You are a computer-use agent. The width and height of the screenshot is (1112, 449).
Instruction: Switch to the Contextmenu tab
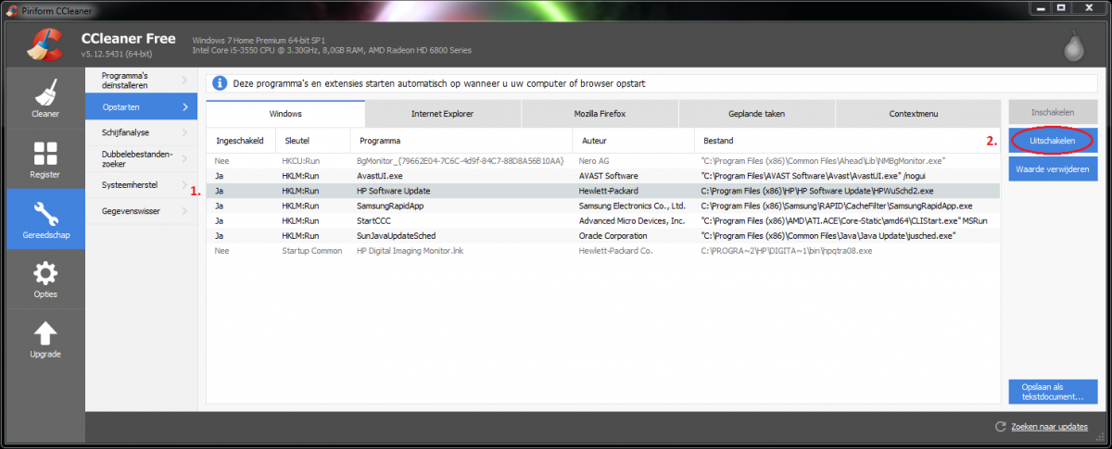(x=914, y=113)
